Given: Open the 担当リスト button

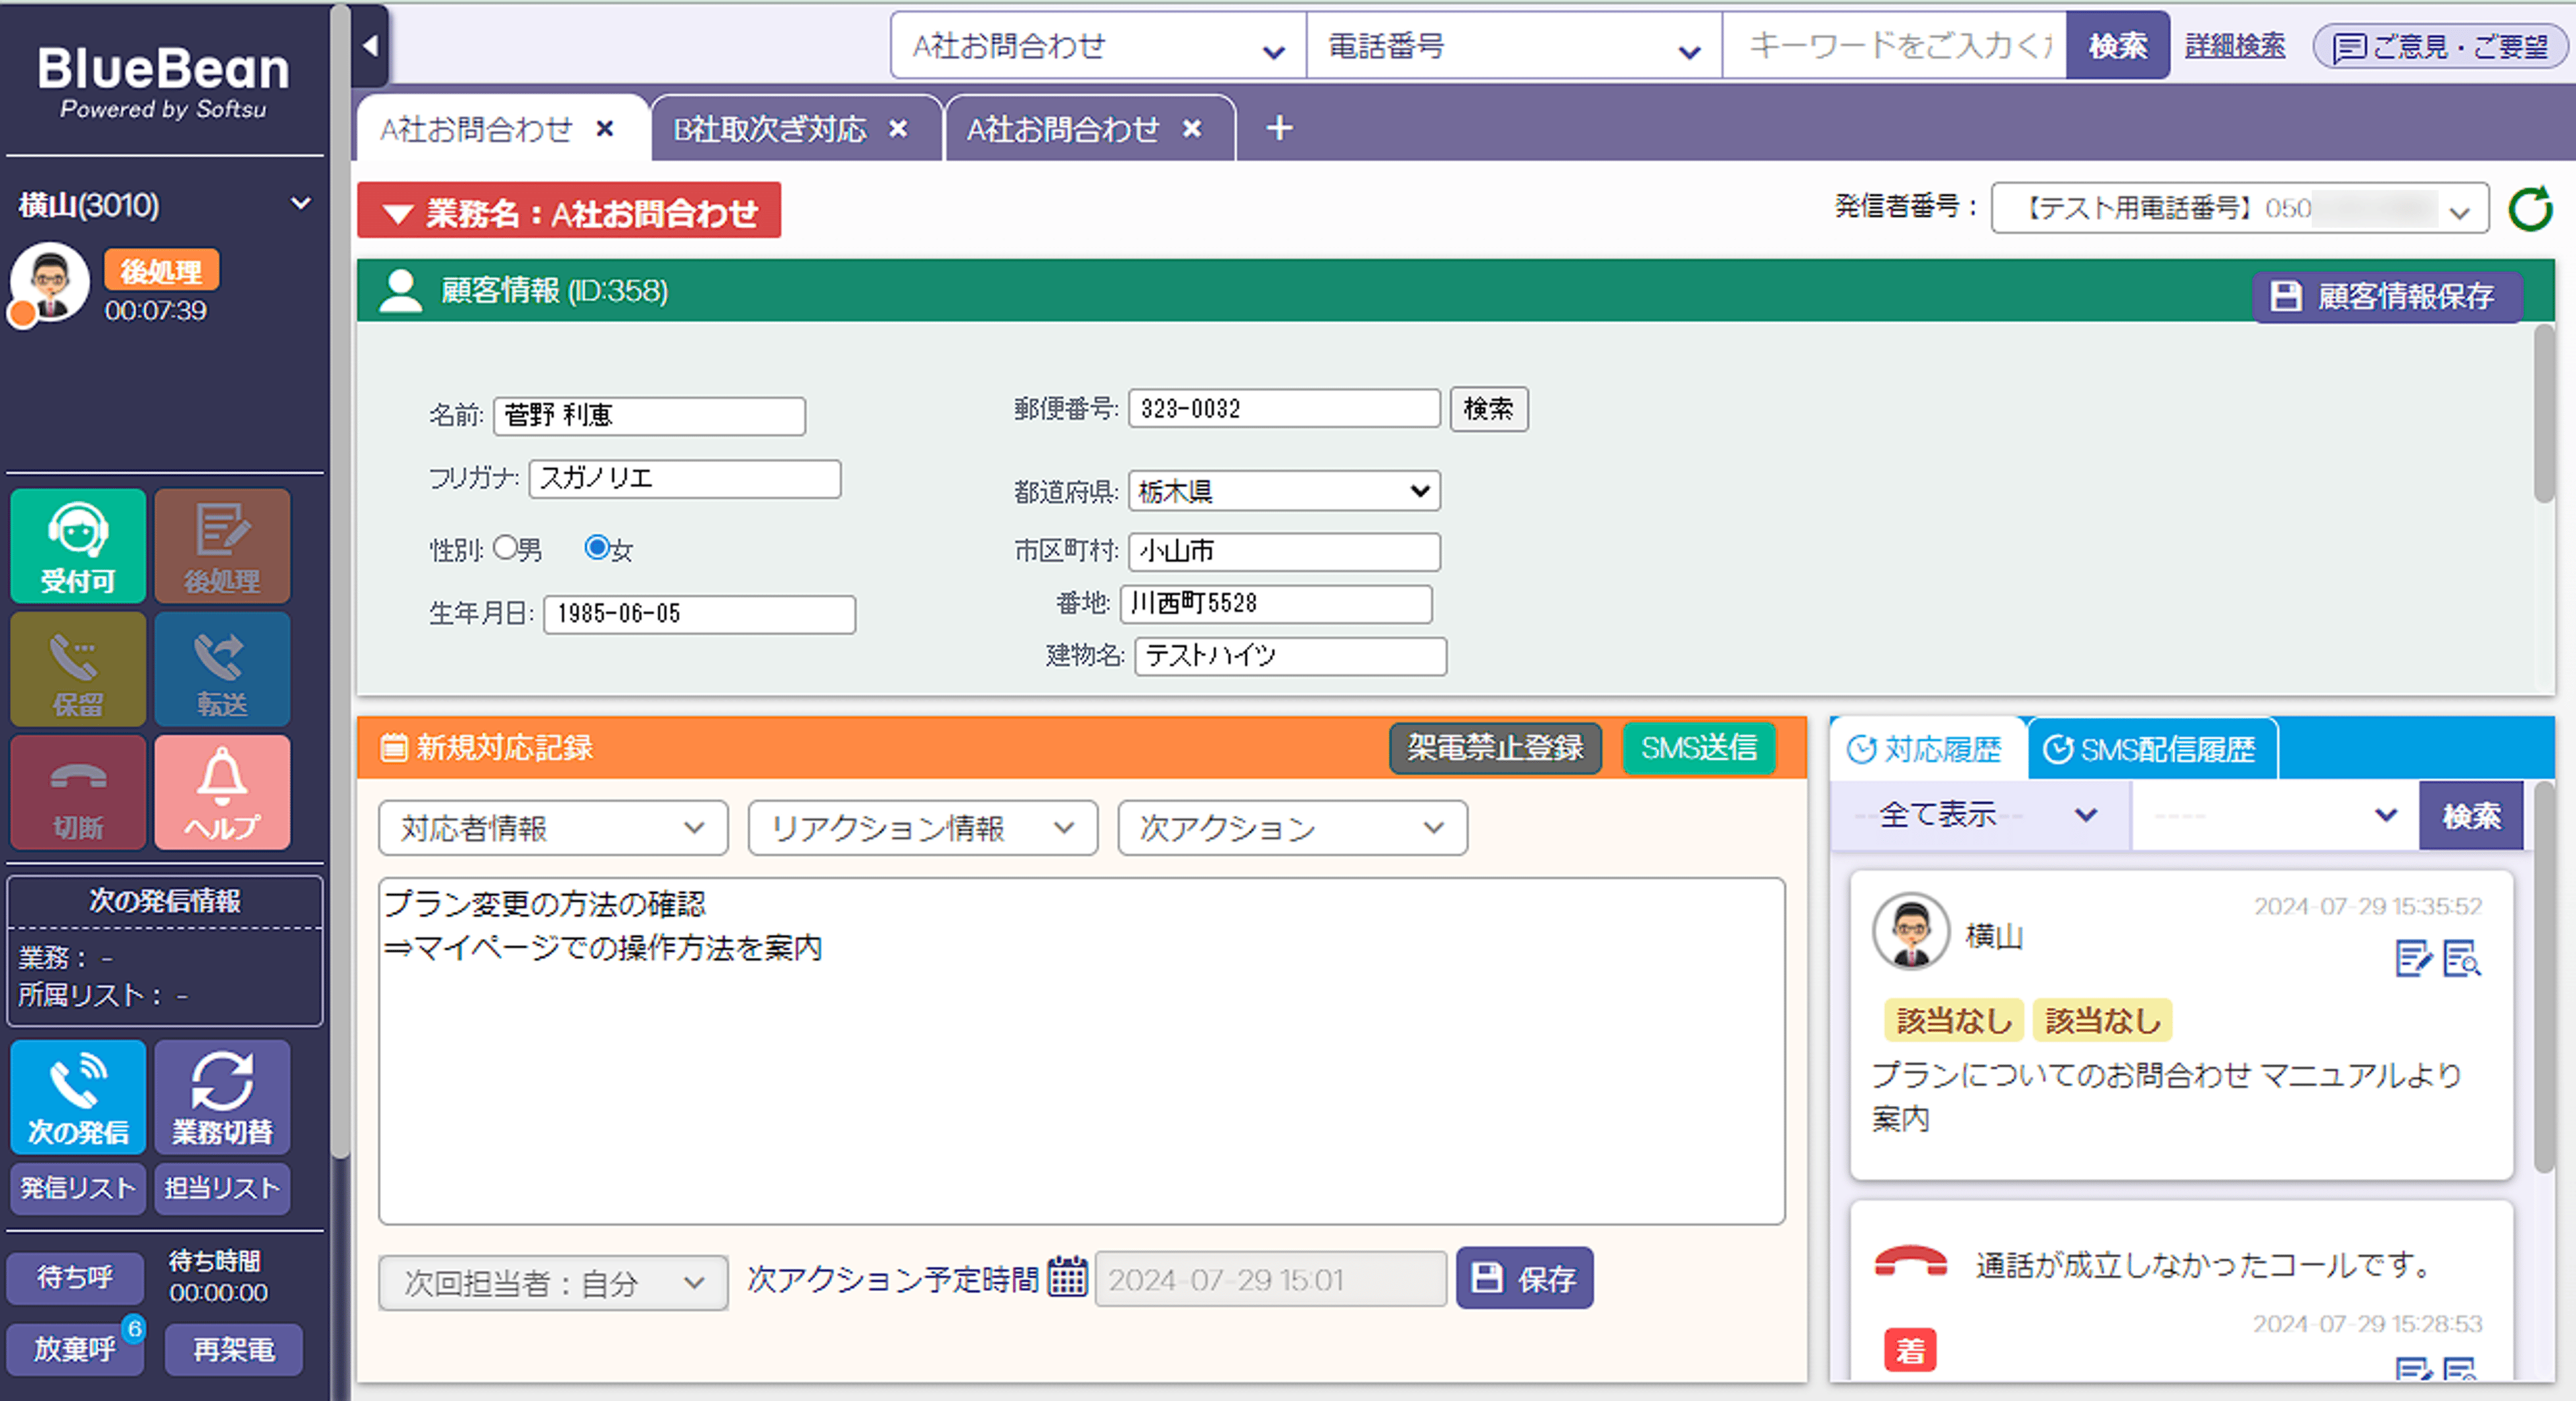Looking at the screenshot, I should coord(222,1188).
